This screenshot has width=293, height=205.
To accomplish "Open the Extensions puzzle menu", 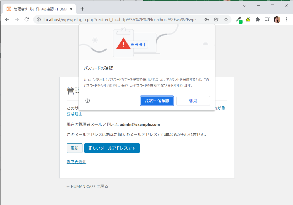I will 258,19.
